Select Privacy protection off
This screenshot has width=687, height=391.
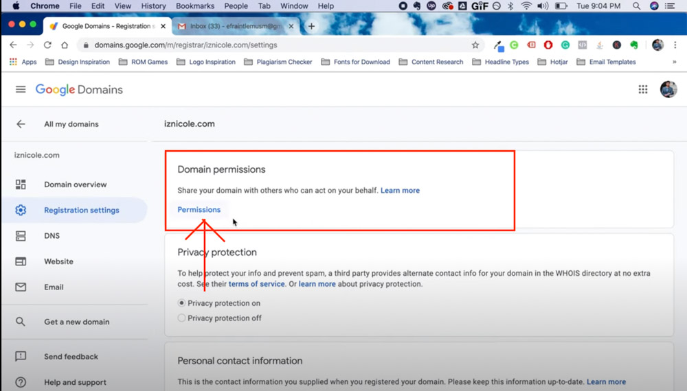tap(181, 318)
